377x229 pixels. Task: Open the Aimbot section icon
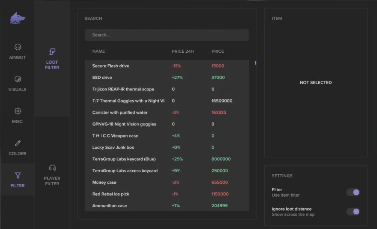pos(18,47)
